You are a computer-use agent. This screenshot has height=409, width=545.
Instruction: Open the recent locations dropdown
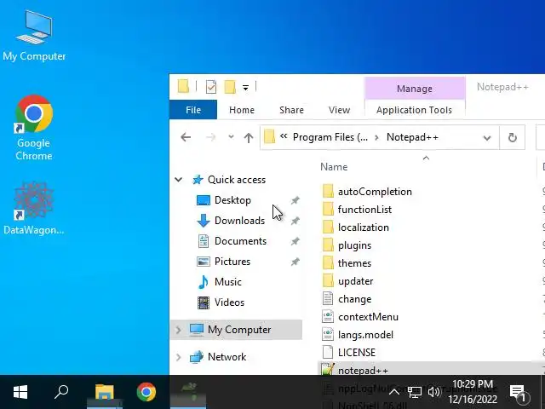pos(231,137)
